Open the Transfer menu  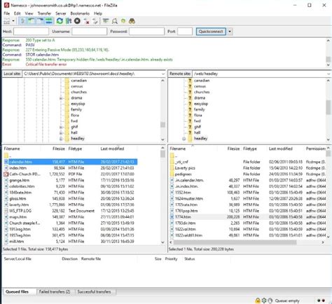44,13
